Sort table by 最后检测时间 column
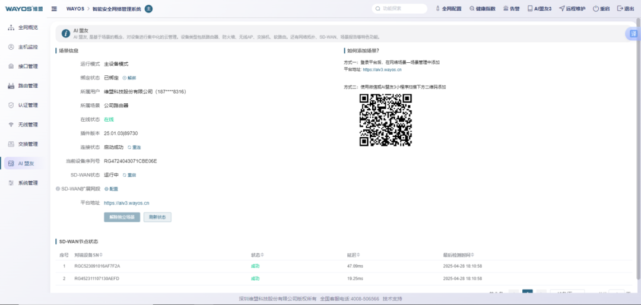The height and width of the screenshot is (305, 641). [455, 255]
